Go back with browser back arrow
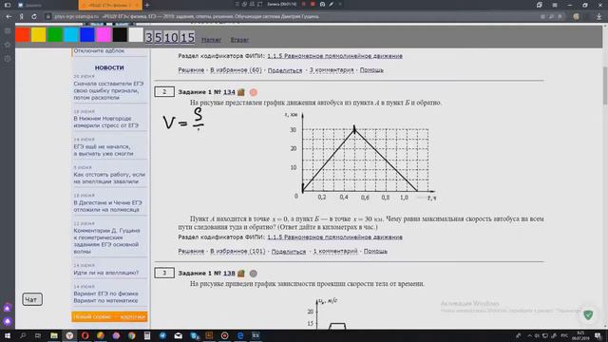Screen dimensions: 608x342 tap(9, 17)
